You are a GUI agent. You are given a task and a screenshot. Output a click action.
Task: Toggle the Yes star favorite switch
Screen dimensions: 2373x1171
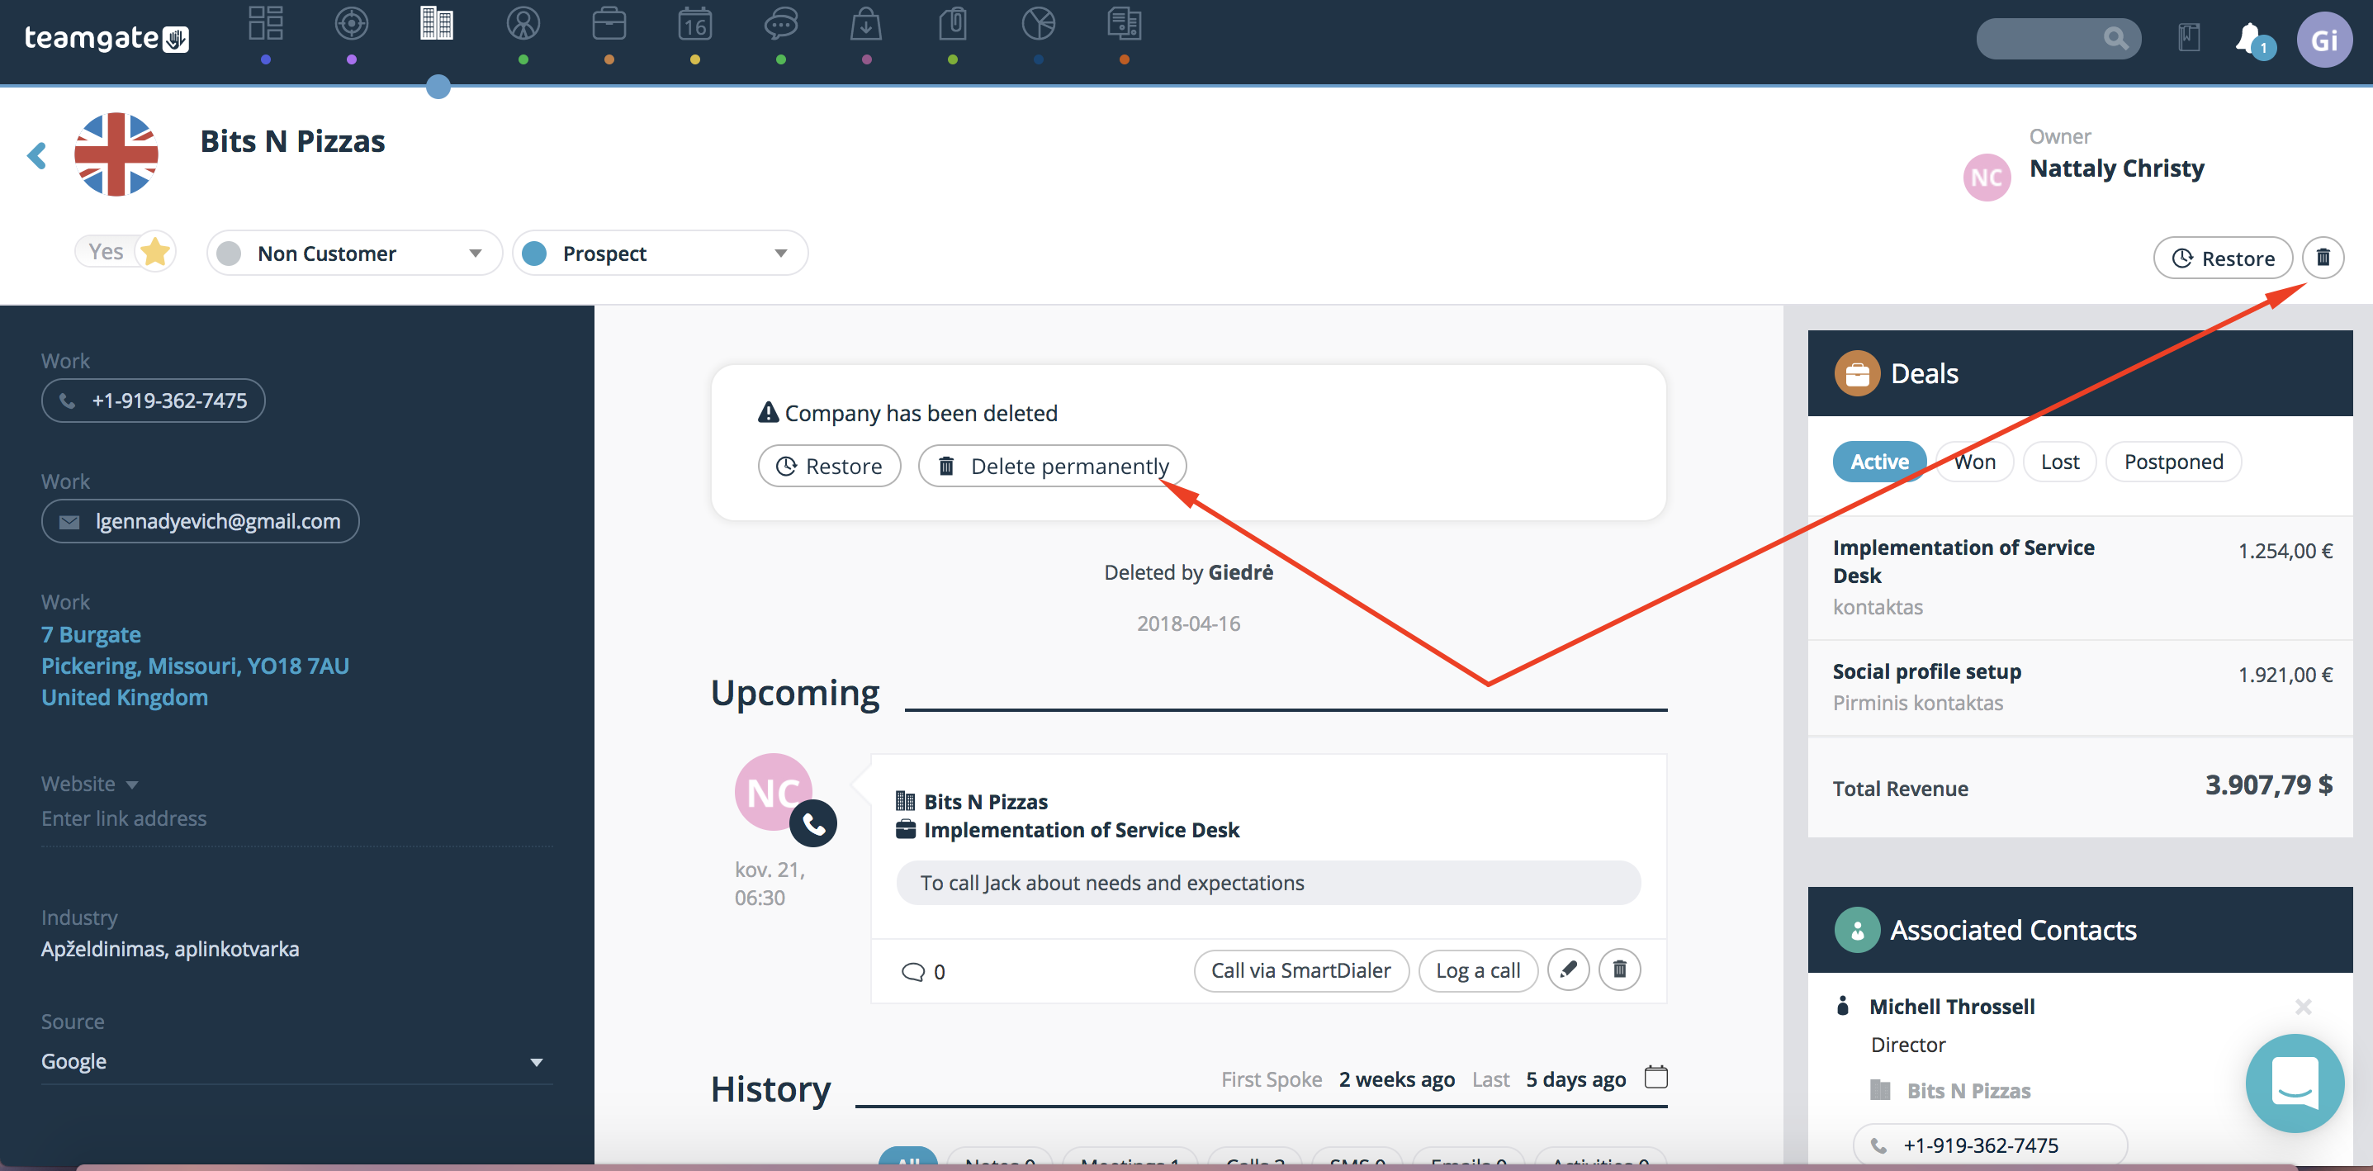[126, 252]
